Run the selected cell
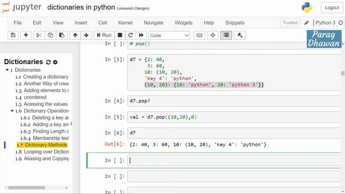The image size is (345, 194). (104, 35)
